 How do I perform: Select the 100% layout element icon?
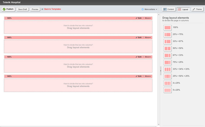(167, 28)
